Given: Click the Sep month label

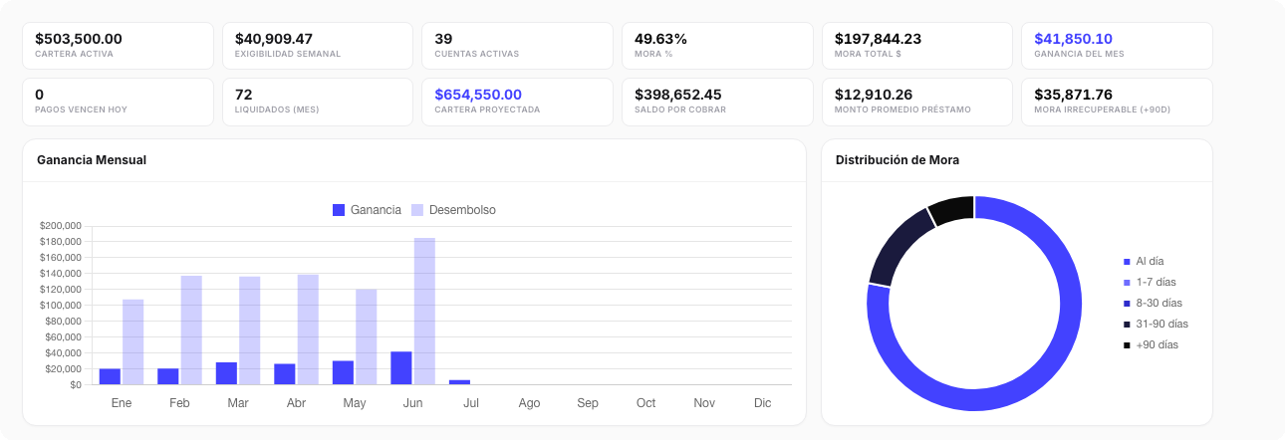Looking at the screenshot, I should [x=588, y=403].
